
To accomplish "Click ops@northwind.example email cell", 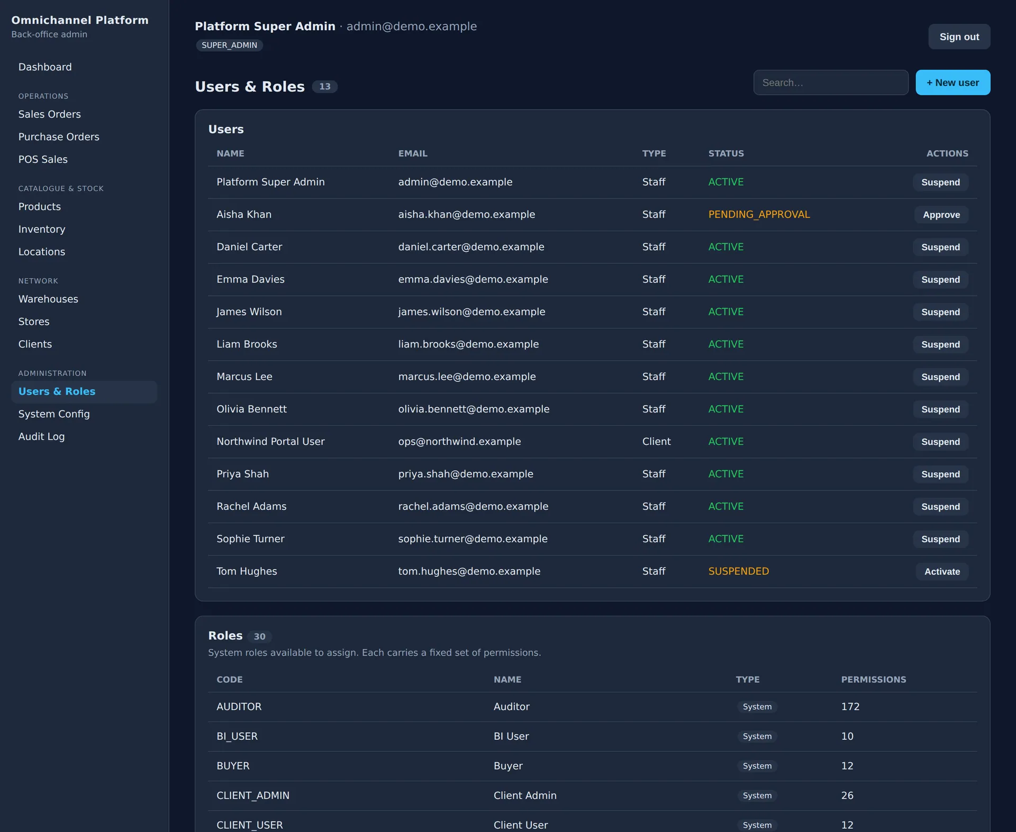I will 459,442.
